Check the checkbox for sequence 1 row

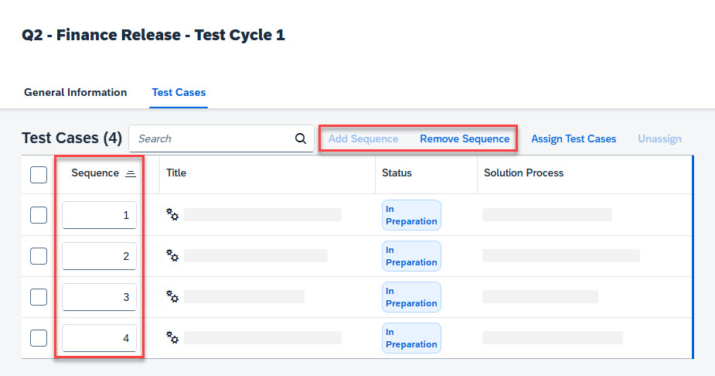click(39, 215)
